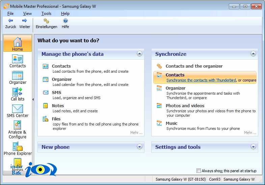Click the last Samsung Galaxy W status entry

pos(239,179)
